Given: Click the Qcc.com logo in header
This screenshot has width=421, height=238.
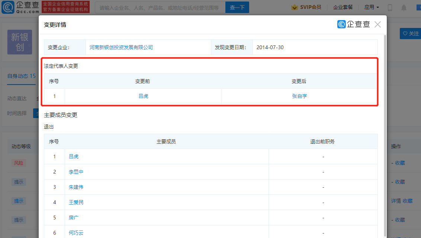Looking at the screenshot, I should (20, 7).
